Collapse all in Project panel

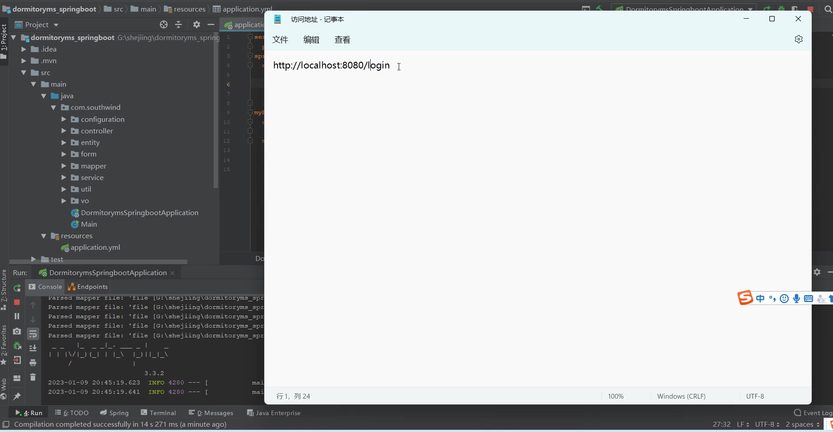coord(178,24)
